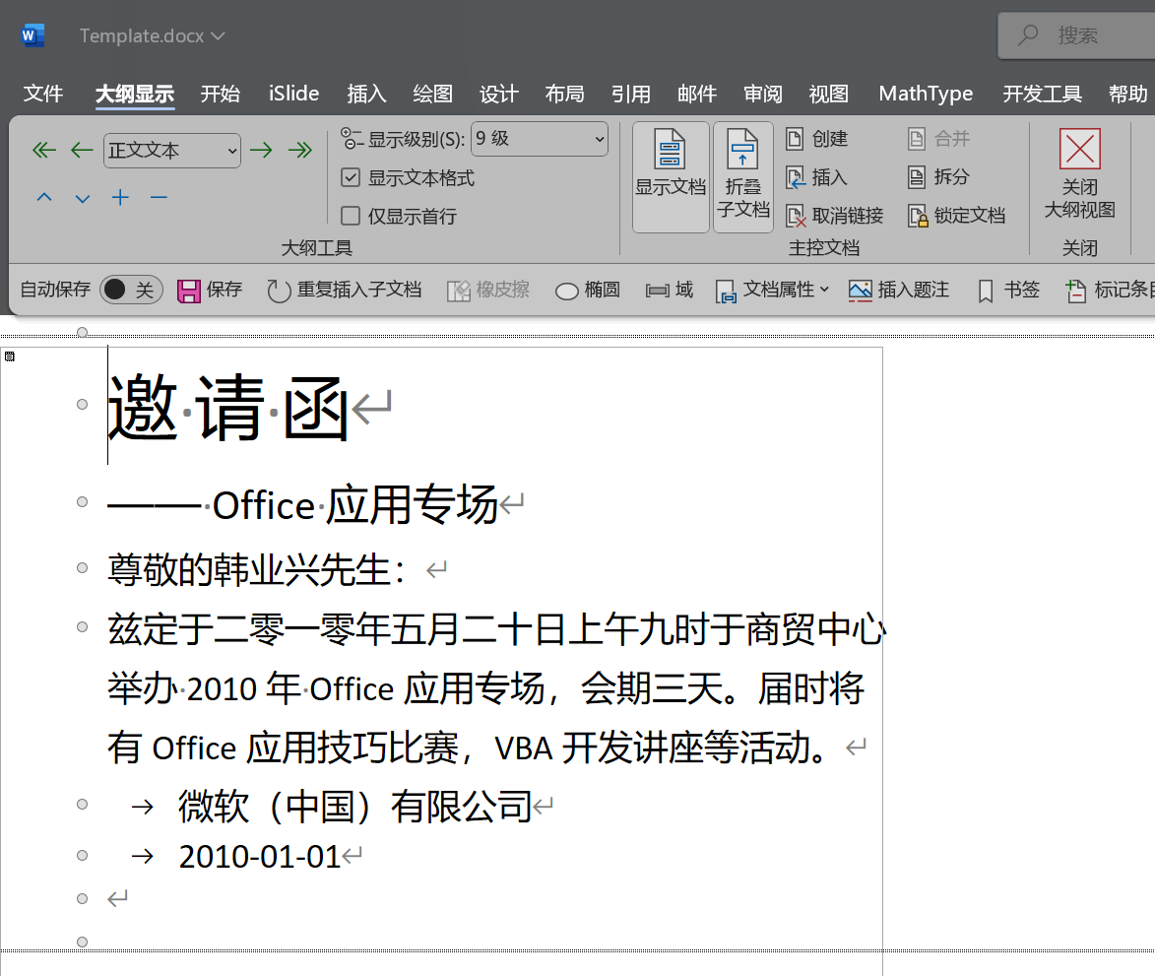This screenshot has width=1155, height=976.
Task: Split subdocument (拆分)
Action: pyautogui.click(x=937, y=177)
